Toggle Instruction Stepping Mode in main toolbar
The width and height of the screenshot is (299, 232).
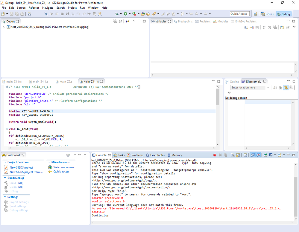point(89,14)
